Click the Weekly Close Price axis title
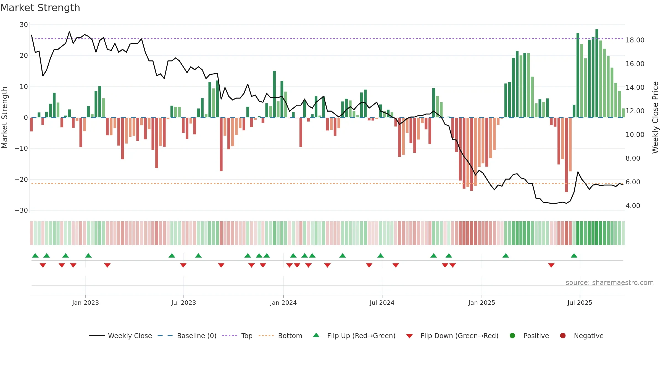Screen dimensions: 663x372 (655, 117)
